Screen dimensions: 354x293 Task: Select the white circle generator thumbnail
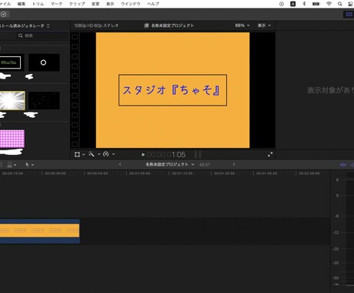pyautogui.click(x=44, y=62)
